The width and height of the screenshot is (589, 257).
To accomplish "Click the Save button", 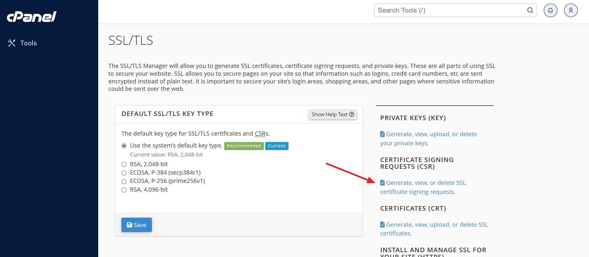I will 137,225.
